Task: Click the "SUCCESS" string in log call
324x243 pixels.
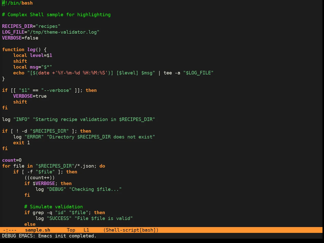Action: coord(59,218)
